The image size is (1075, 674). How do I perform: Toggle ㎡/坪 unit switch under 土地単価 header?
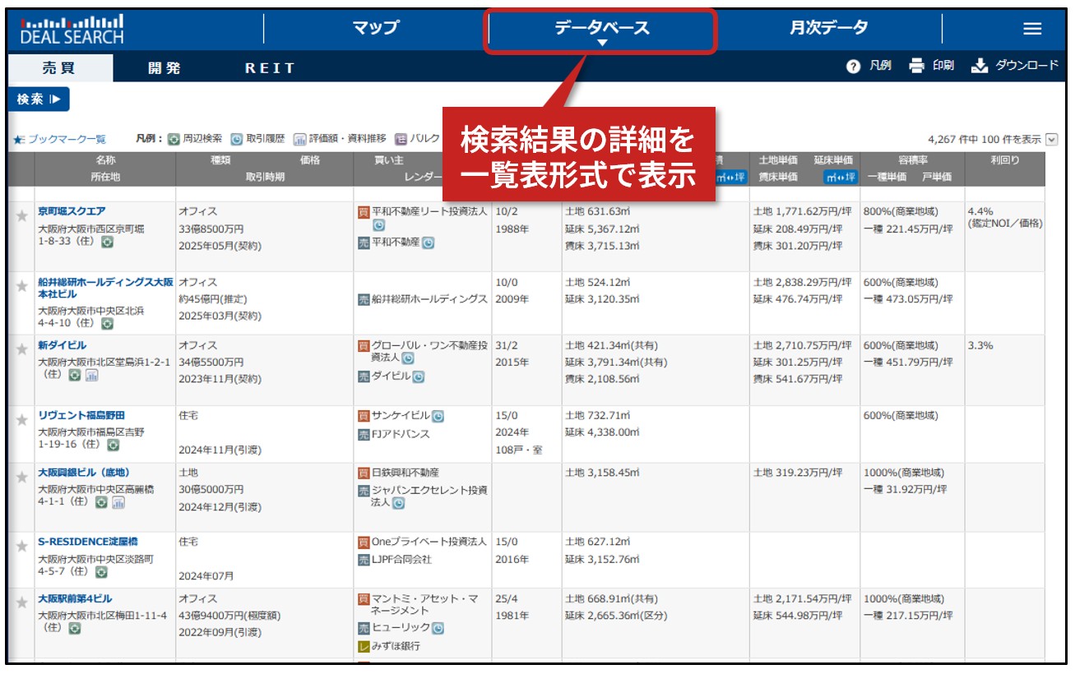point(839,177)
